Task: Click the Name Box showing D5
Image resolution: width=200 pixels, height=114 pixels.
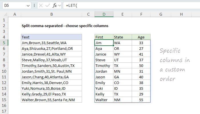Action: (13, 6)
